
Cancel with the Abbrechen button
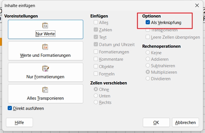click(185, 122)
